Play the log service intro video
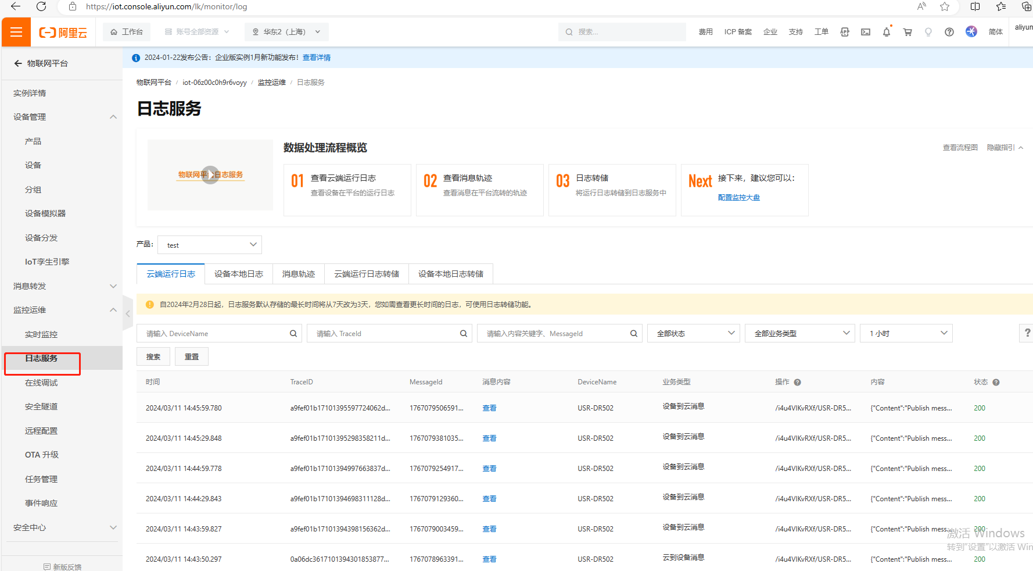1033x571 pixels. (210, 175)
